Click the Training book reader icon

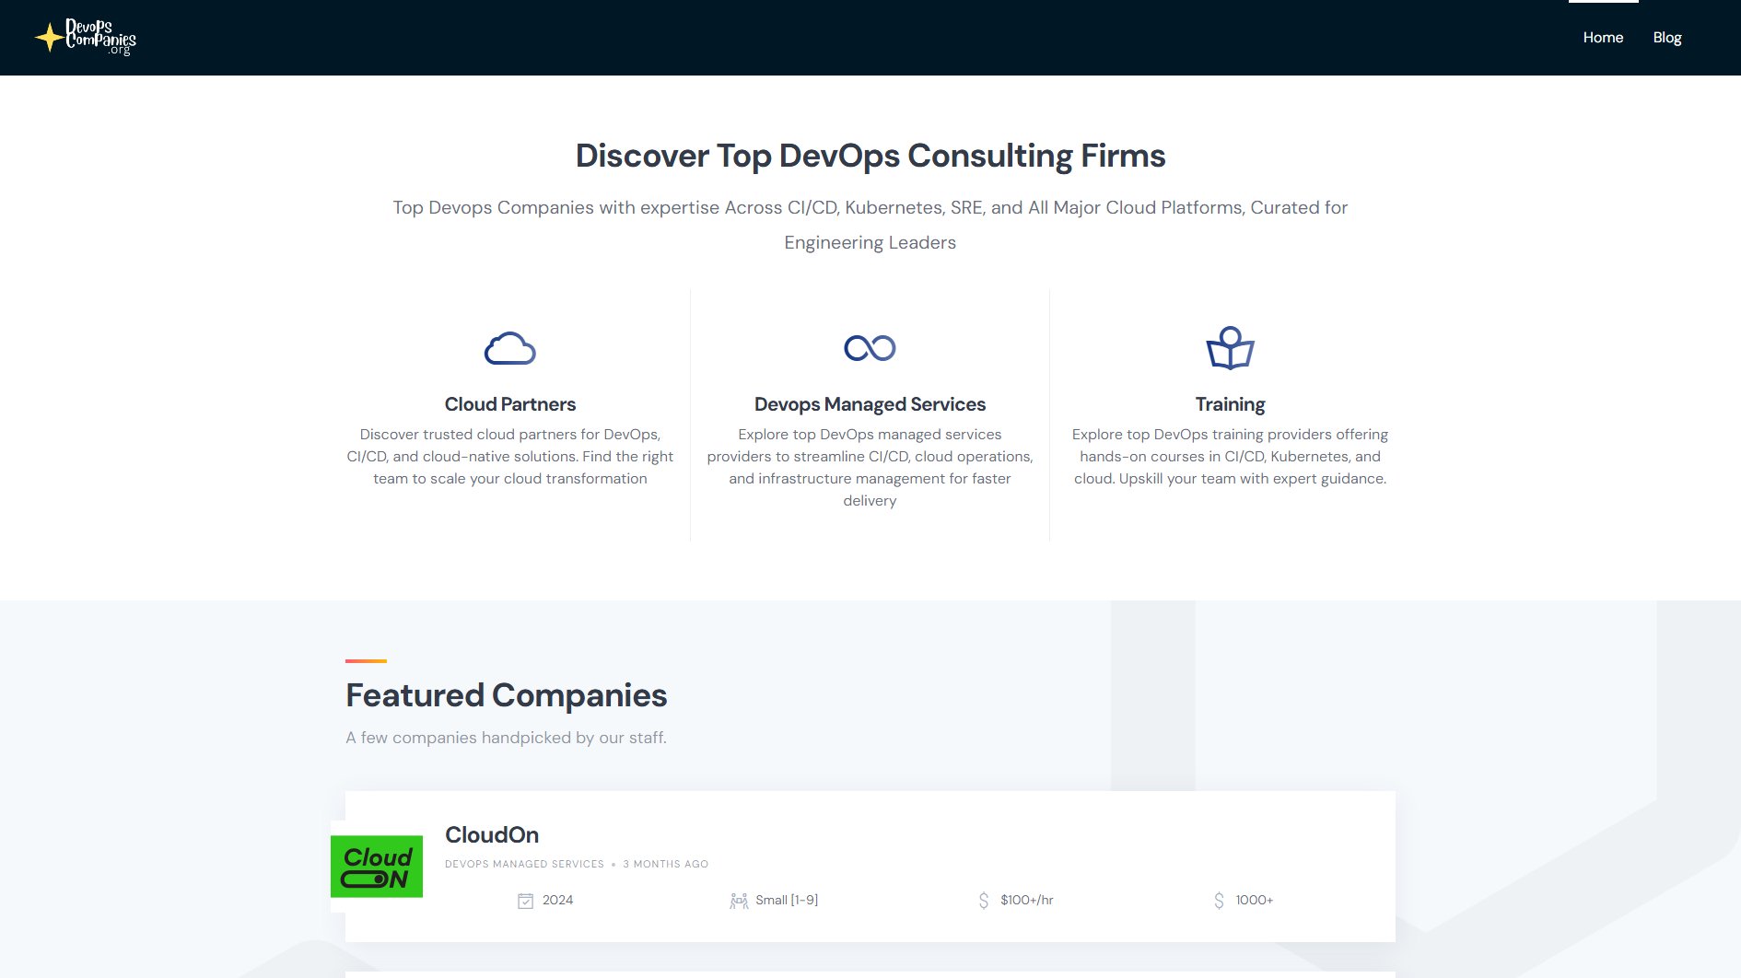1230,348
